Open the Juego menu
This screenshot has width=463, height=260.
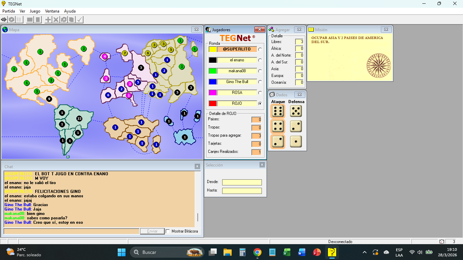coord(35,11)
